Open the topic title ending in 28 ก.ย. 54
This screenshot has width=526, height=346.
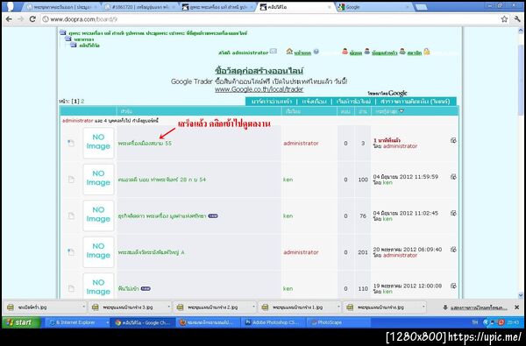click(x=162, y=180)
